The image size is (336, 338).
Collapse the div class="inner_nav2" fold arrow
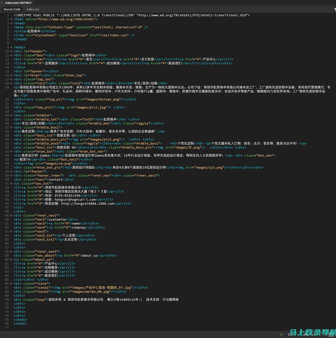(11, 216)
